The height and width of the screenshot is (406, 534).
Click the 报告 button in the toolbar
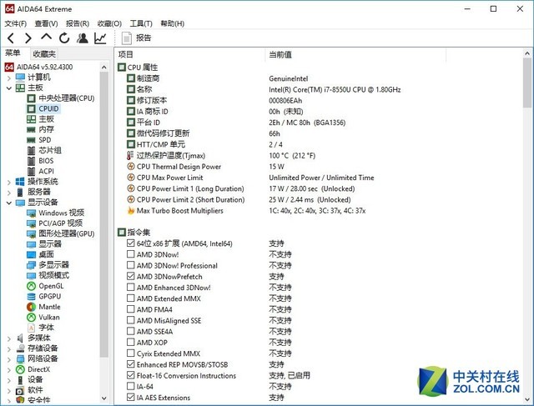click(137, 38)
